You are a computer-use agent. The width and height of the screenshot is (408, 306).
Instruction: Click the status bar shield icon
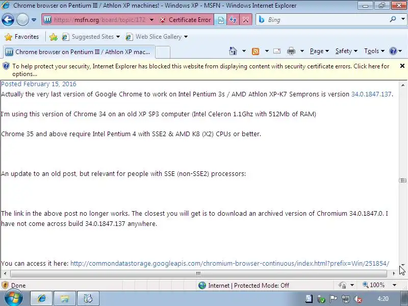pyautogui.click(x=5, y=286)
